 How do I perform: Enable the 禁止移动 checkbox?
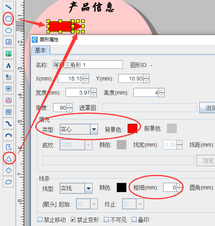40,220
